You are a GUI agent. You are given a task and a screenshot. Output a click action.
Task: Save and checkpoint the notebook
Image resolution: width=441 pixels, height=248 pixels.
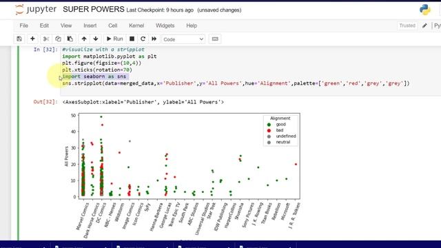(19, 39)
